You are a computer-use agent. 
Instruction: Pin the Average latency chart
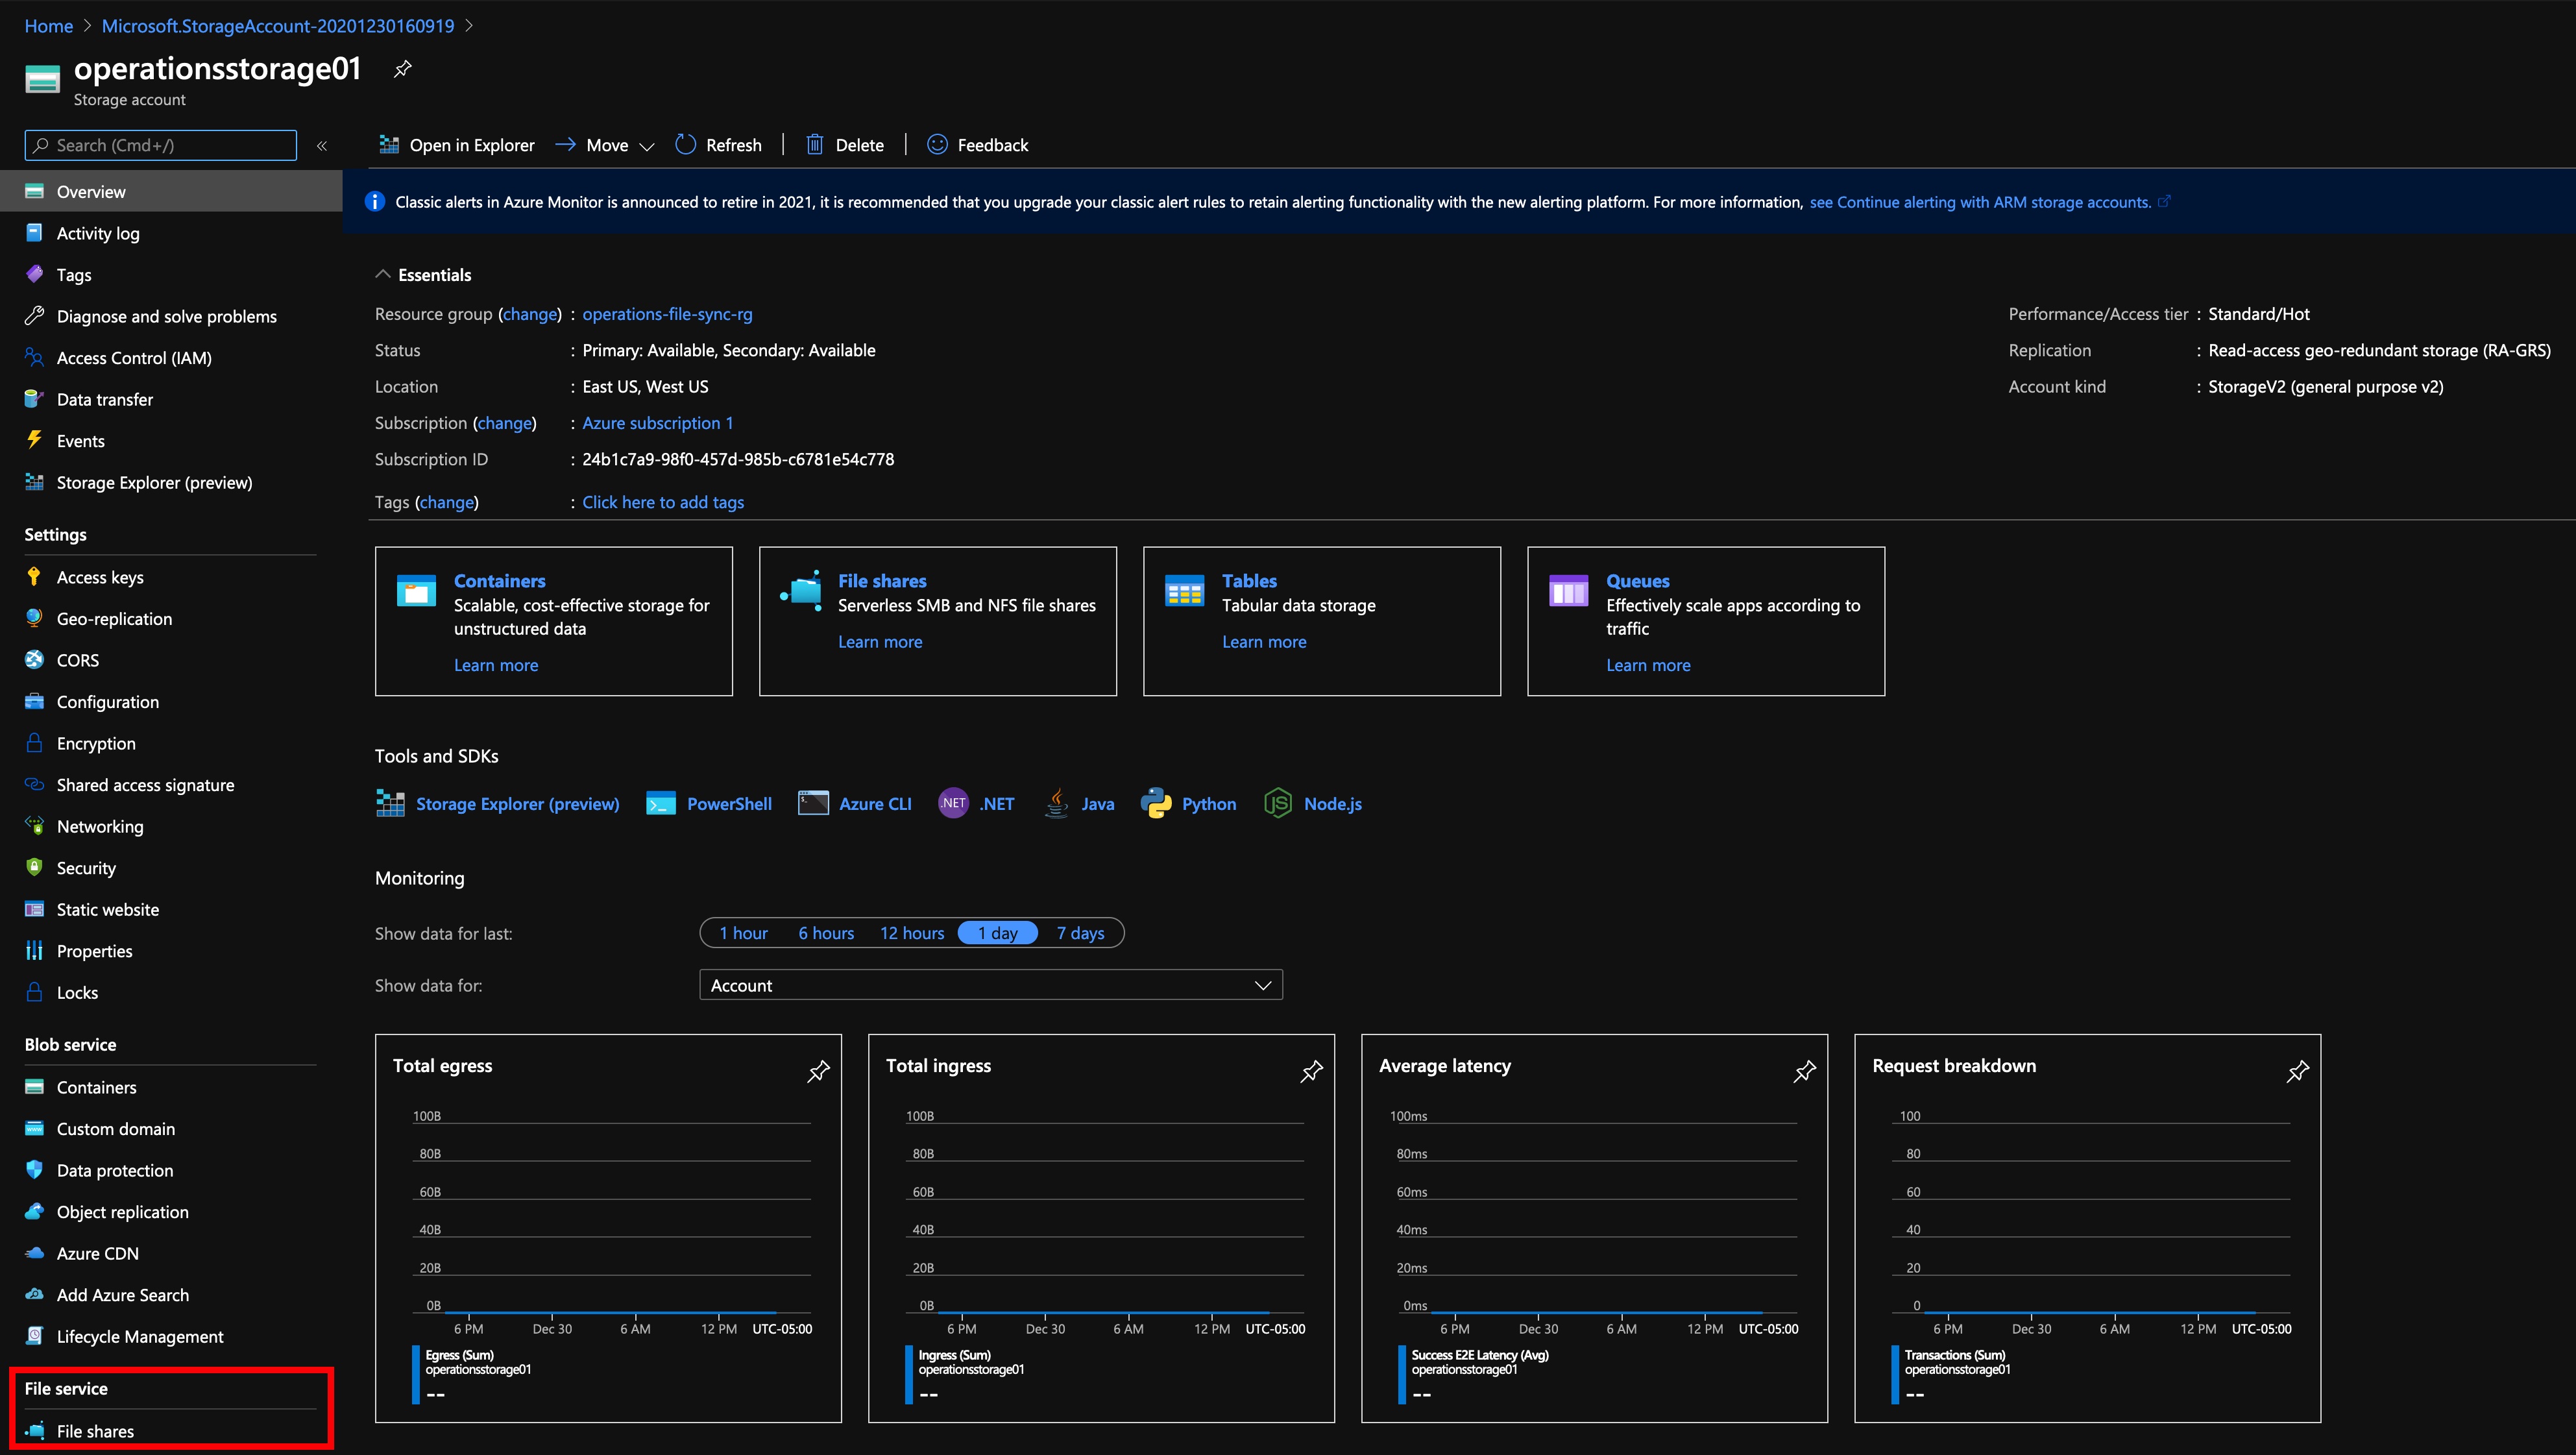(x=1804, y=1071)
